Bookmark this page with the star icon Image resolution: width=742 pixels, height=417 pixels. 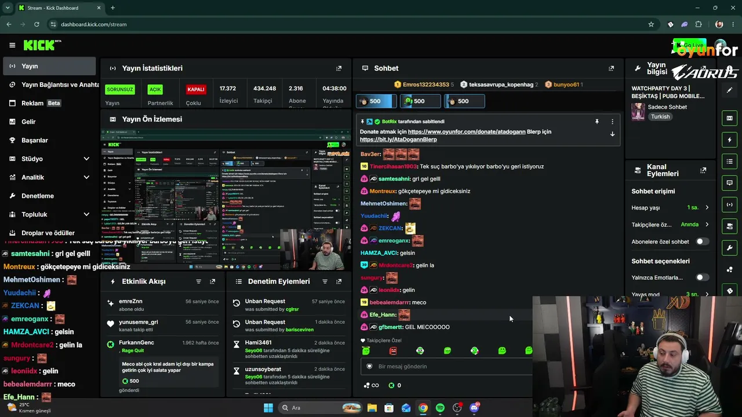pyautogui.click(x=651, y=24)
